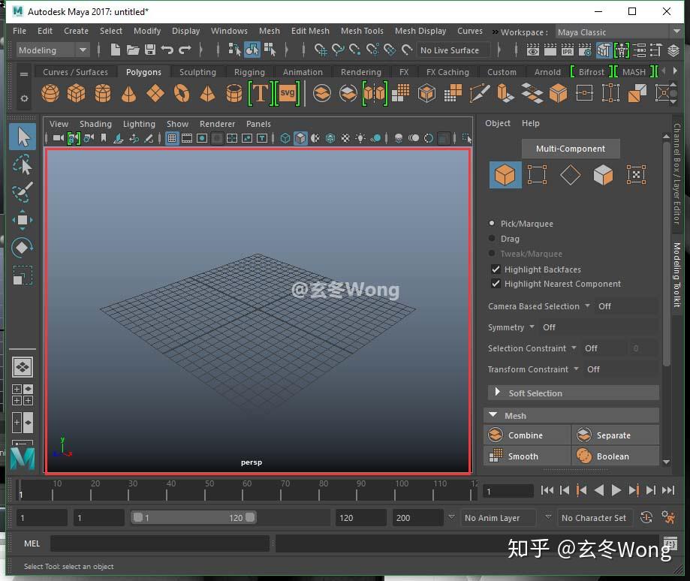Open the Mesh Tools menu
The width and height of the screenshot is (690, 581).
(x=362, y=31)
